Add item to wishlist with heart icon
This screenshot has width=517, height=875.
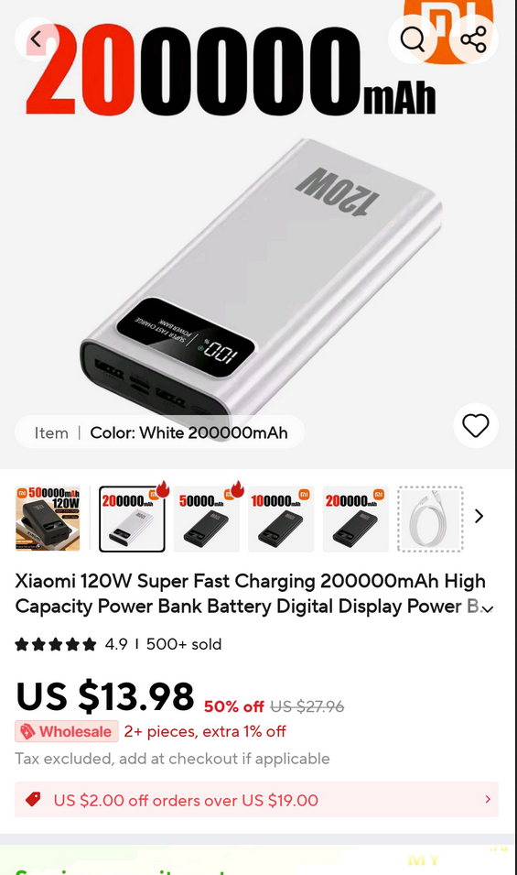tap(475, 426)
